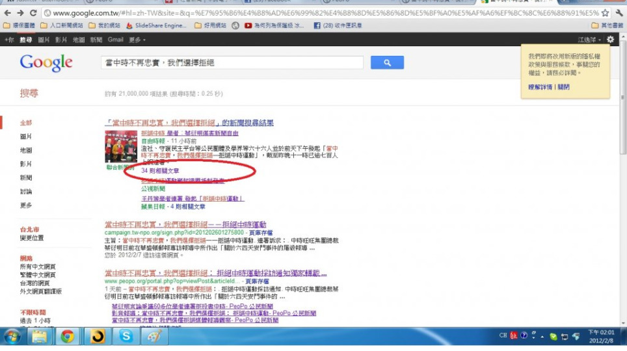The width and height of the screenshot is (627, 351).
Task: Expand the 更多 dropdown in top Google bar
Action: 137,40
